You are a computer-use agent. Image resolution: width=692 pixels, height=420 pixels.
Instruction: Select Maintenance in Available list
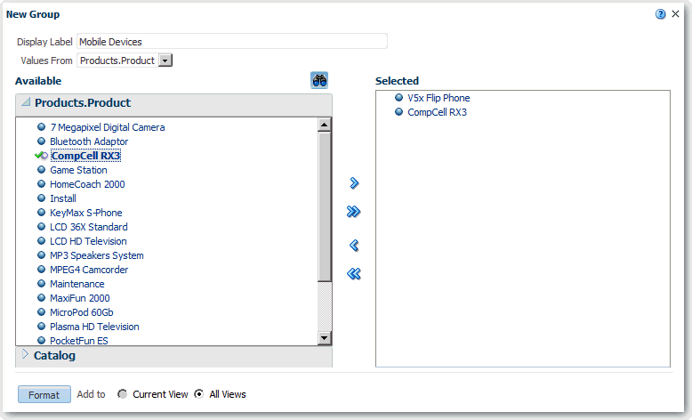77,284
